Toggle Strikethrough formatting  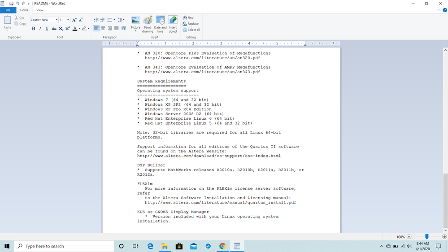pos(54,29)
